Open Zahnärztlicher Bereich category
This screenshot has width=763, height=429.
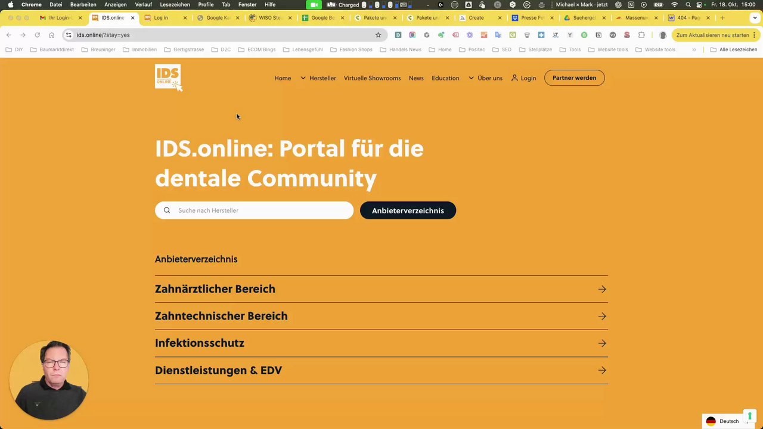(381, 289)
